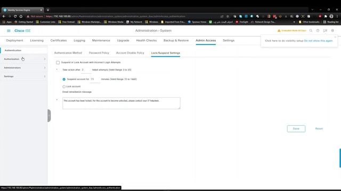Open the help icon in ISE header
The height and width of the screenshot is (191, 341).
pos(318,31)
